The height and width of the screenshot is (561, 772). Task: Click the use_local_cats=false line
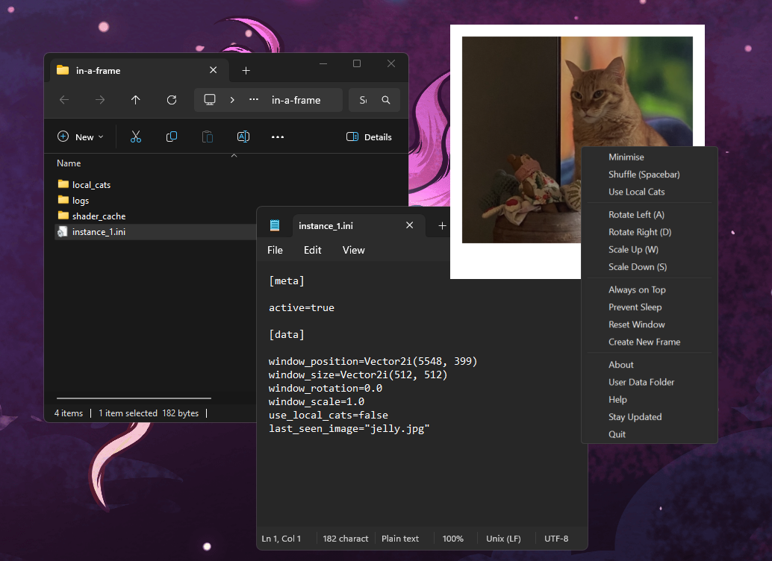coord(329,415)
